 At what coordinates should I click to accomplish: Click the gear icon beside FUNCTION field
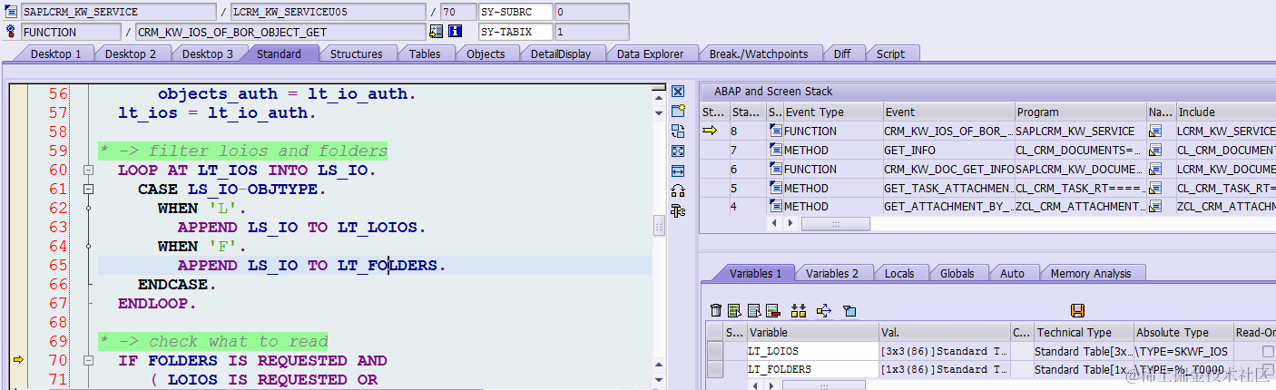click(11, 32)
